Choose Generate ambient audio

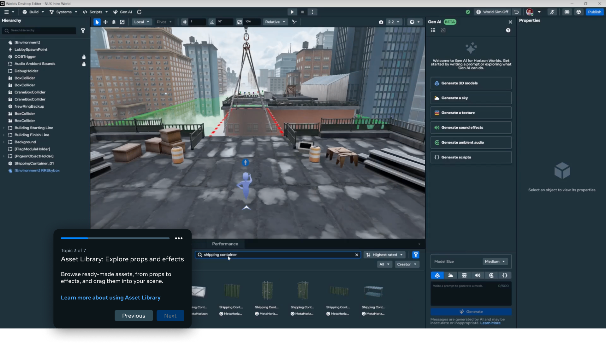[471, 142]
